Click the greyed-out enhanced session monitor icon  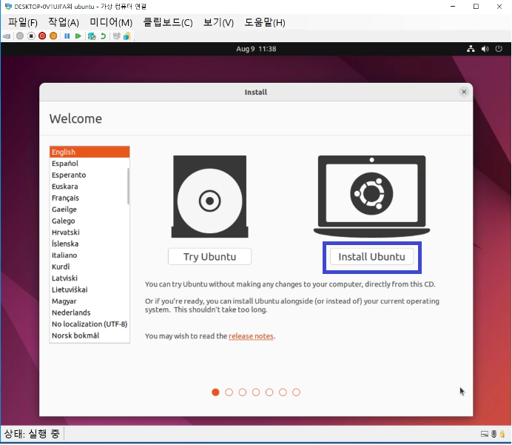(x=117, y=36)
